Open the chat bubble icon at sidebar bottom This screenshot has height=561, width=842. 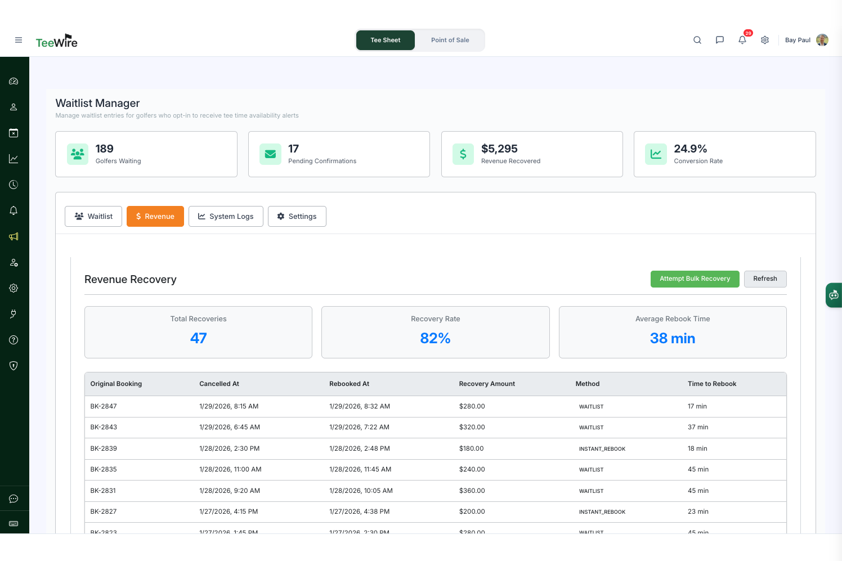(14, 499)
